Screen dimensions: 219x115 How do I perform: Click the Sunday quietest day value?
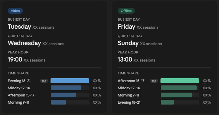point(128,43)
